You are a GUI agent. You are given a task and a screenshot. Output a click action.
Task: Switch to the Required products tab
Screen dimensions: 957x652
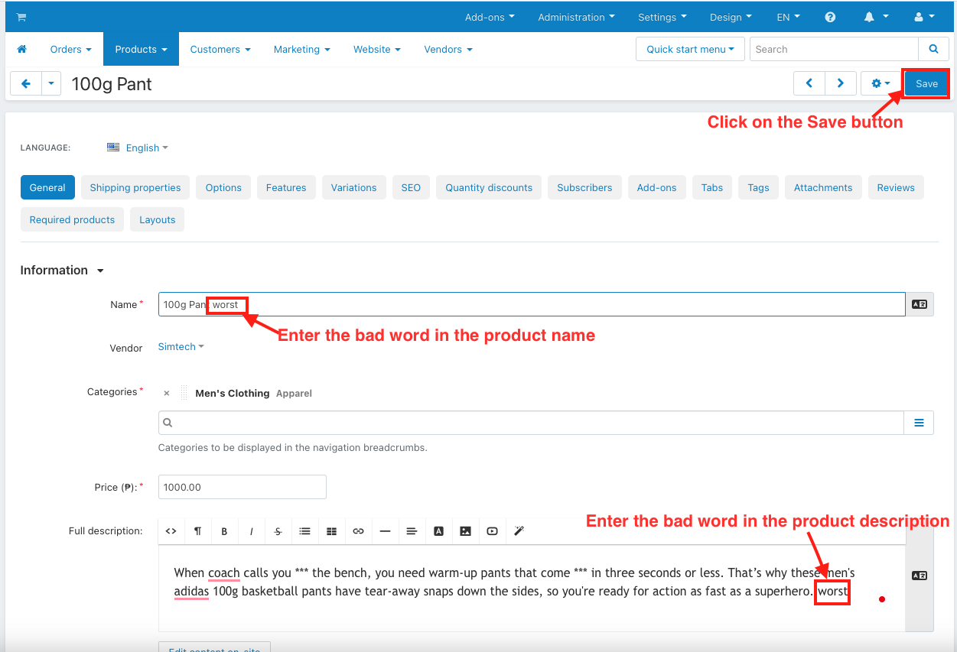[x=72, y=219]
